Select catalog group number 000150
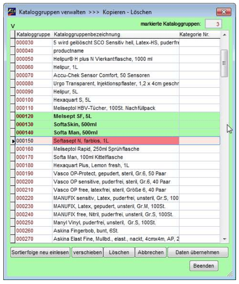The width and height of the screenshot is (239, 284). click(34, 141)
